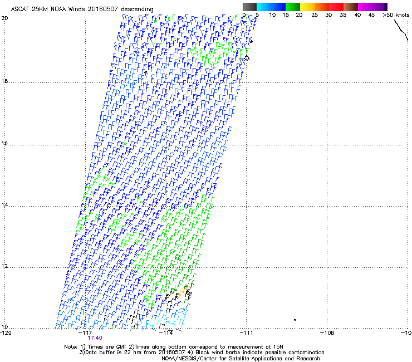This screenshot has width=412, height=362.
Task: Click the longitude axis label '-108'
Action: pos(327,333)
